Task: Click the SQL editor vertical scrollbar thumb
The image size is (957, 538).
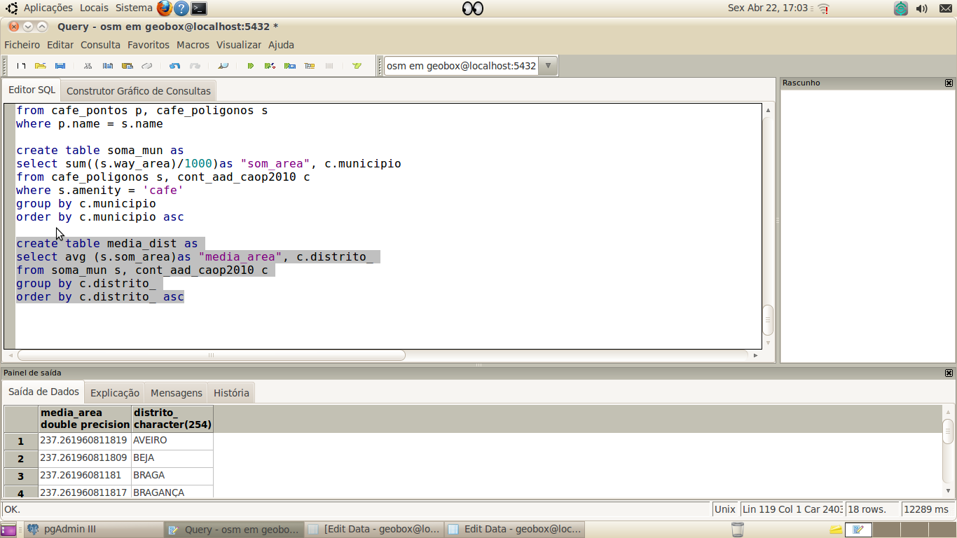Action: (x=768, y=319)
